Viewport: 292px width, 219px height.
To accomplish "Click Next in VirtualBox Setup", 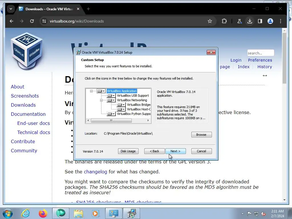I will (175, 151).
